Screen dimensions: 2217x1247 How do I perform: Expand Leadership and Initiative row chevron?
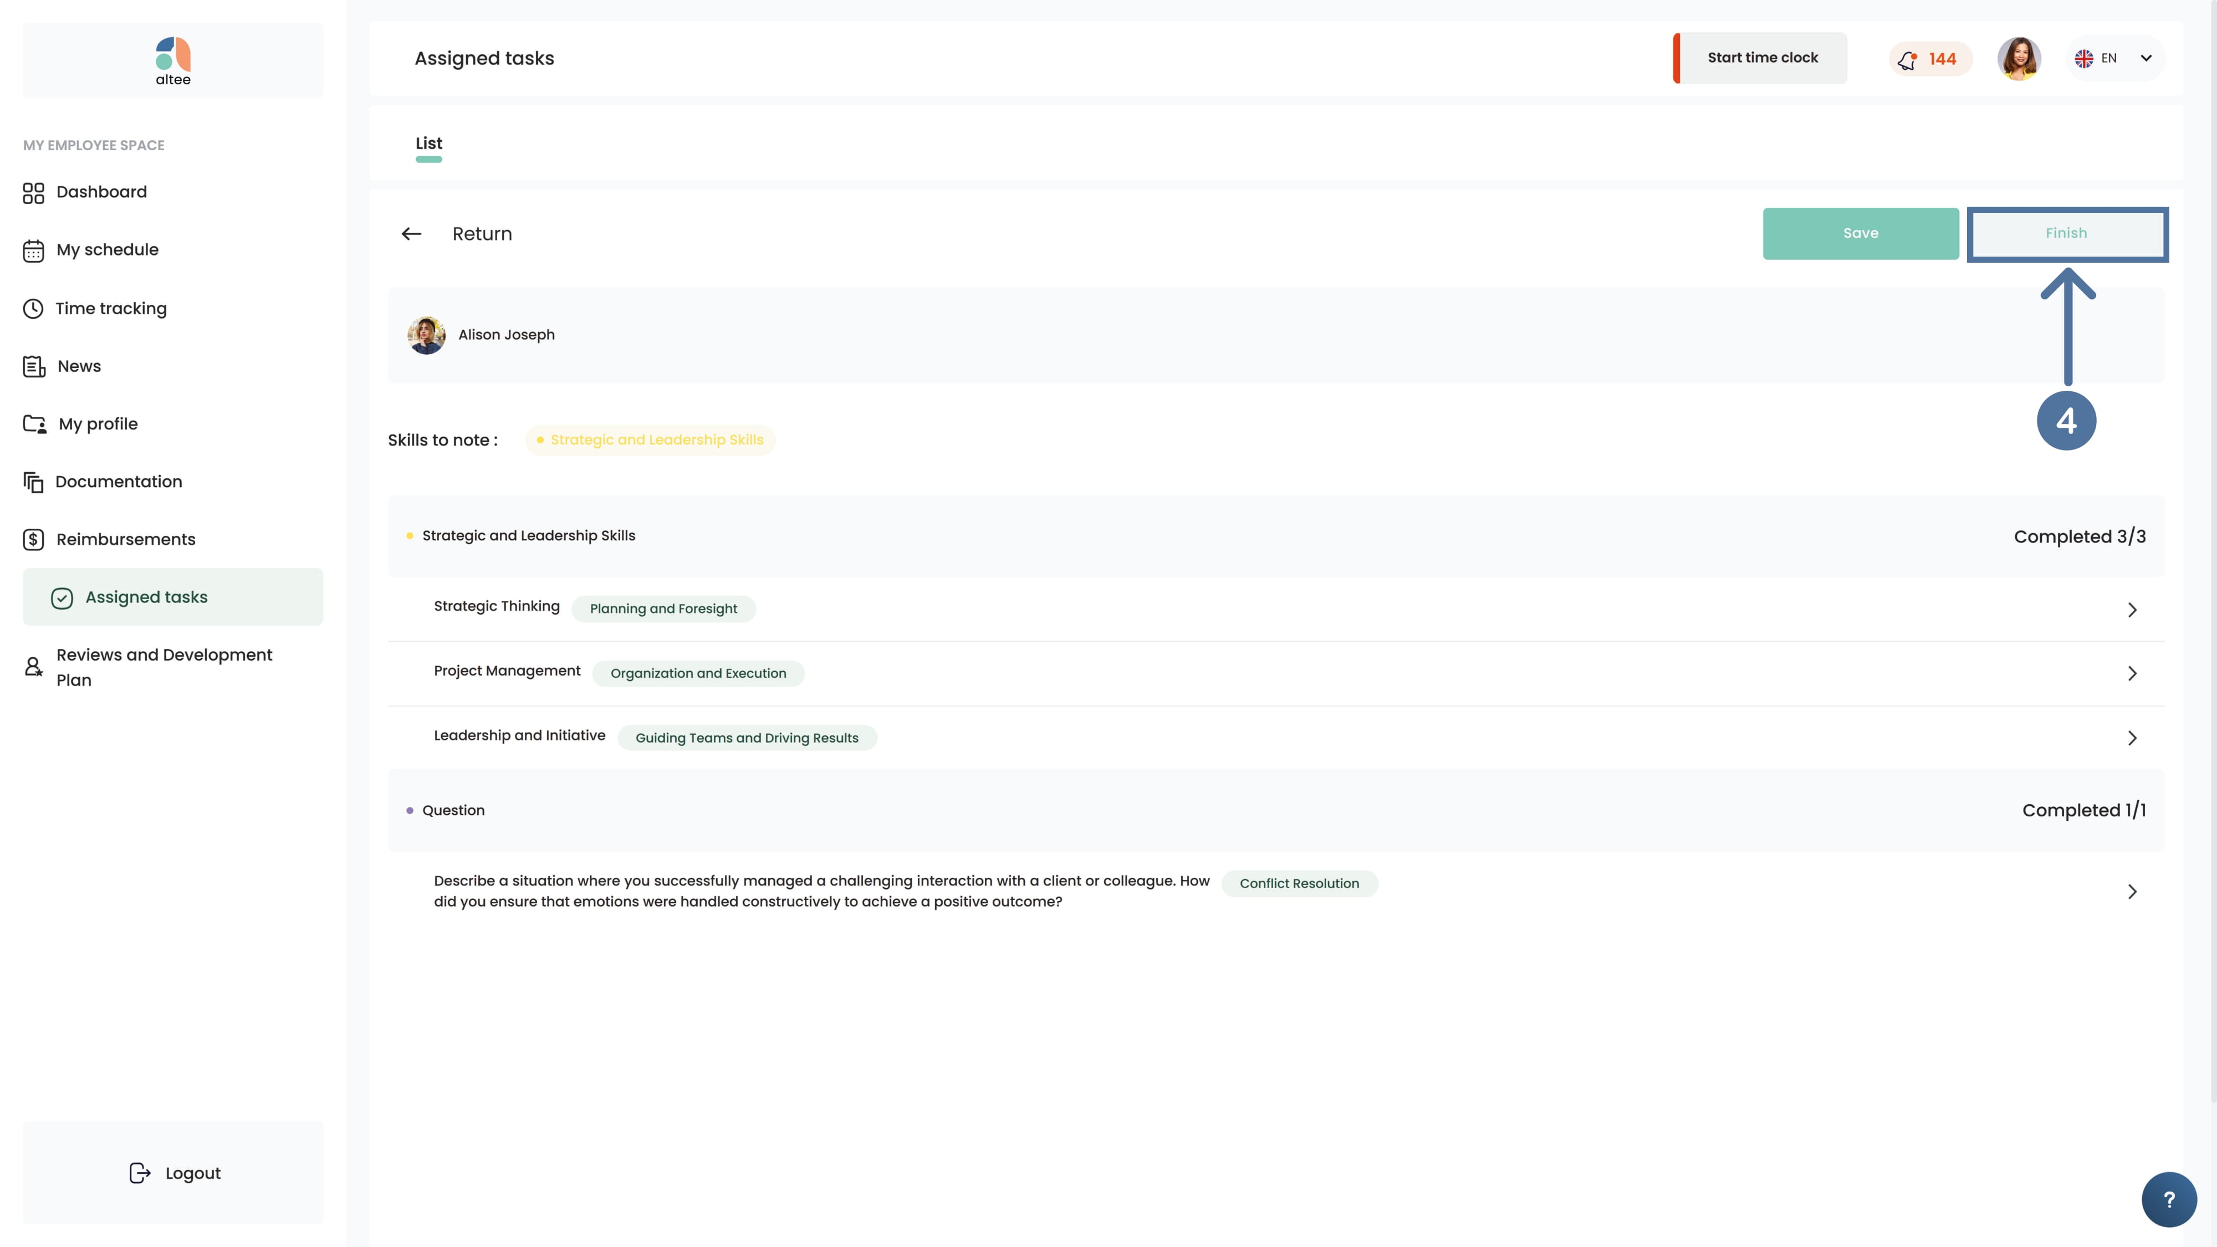pos(2133,738)
